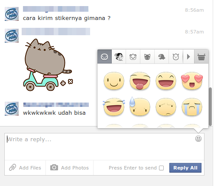Click the Pusheen cat scooter sticker in chat
The height and width of the screenshot is (186, 214).
pos(48,65)
